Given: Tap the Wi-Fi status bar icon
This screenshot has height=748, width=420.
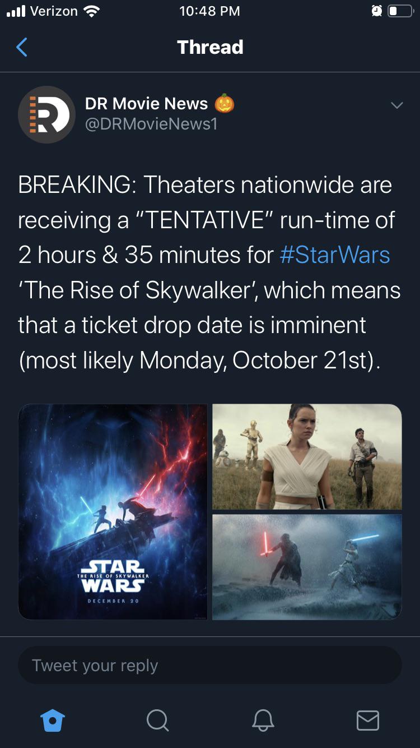Looking at the screenshot, I should click(x=91, y=11).
